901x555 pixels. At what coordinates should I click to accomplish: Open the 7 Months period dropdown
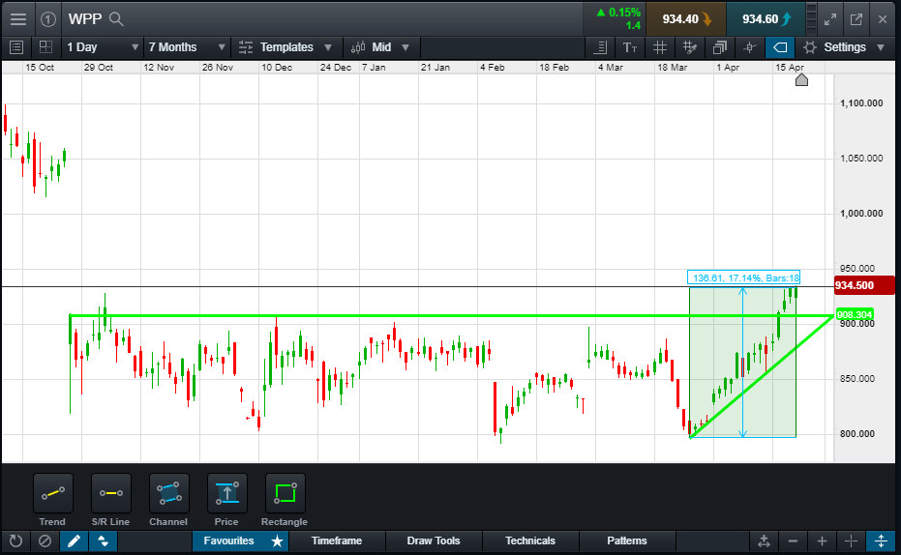(x=187, y=47)
